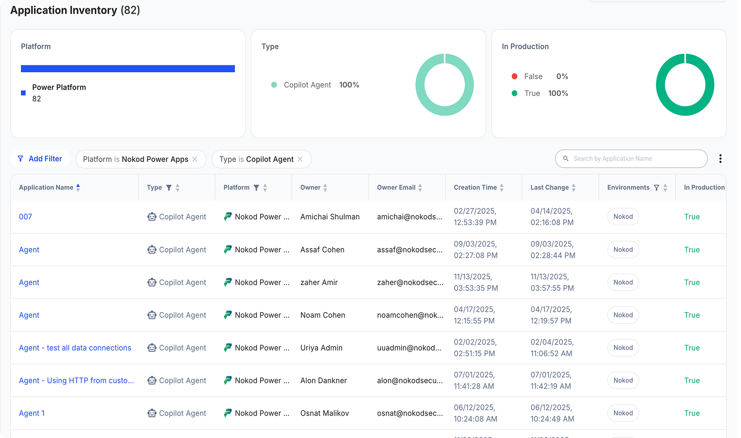Click the Type column filter funnel icon

[169, 188]
